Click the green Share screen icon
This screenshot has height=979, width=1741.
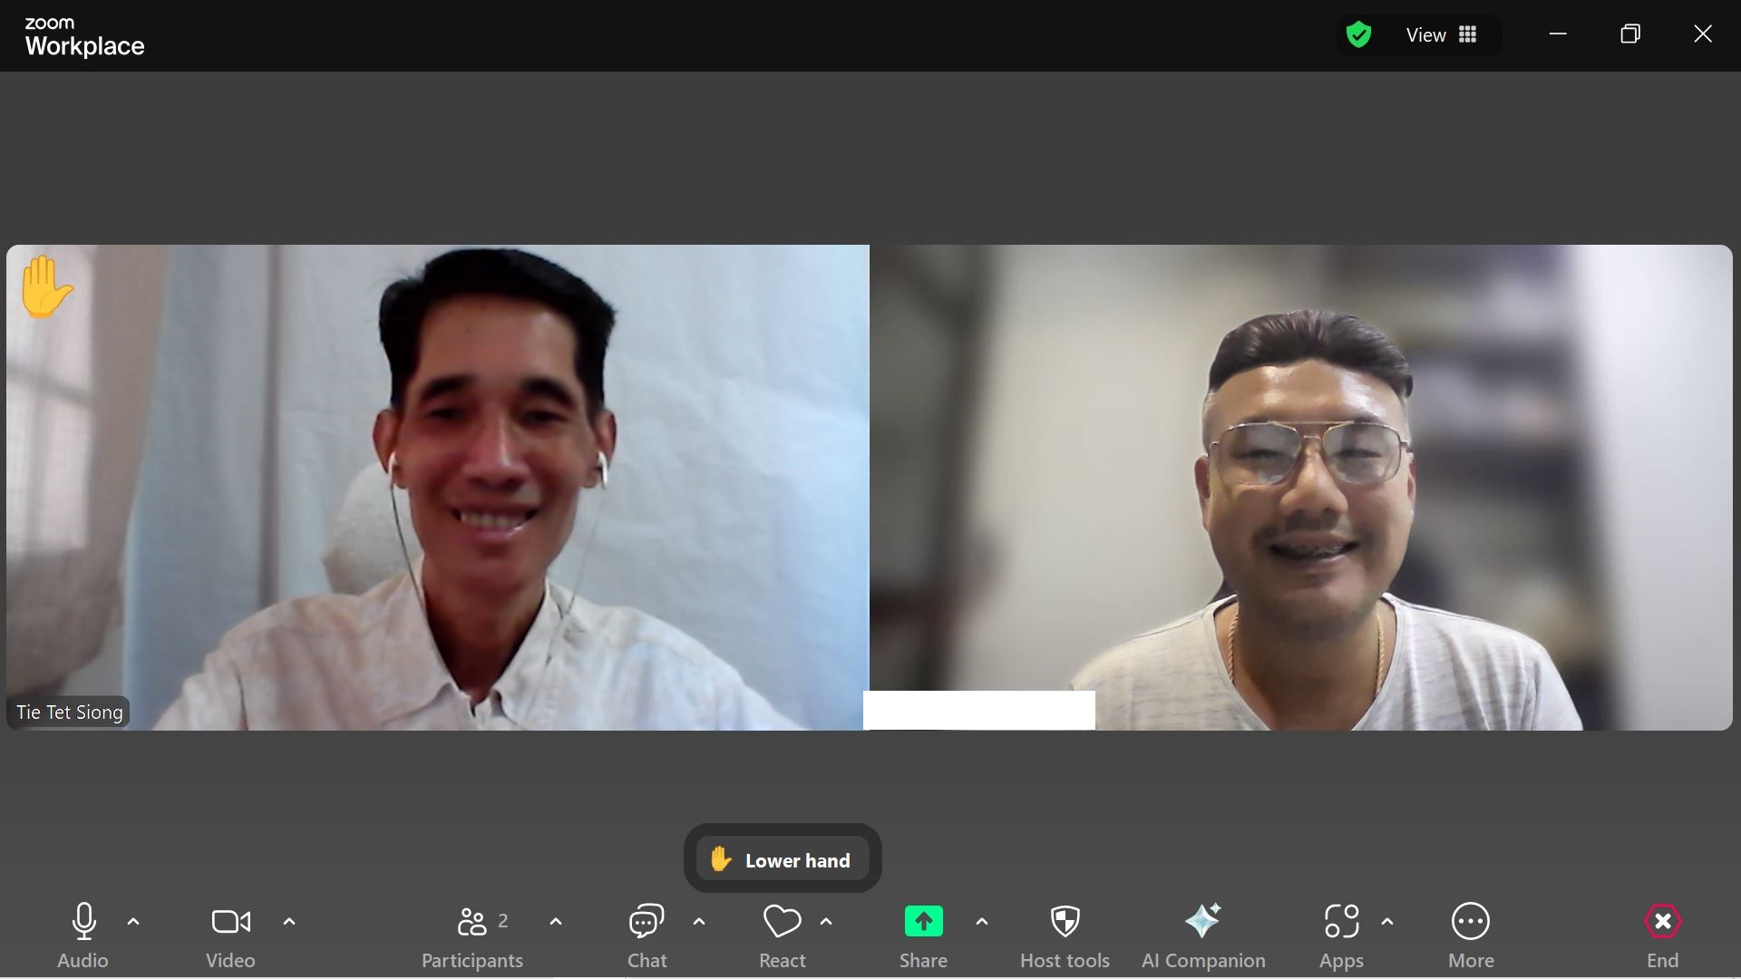tap(923, 922)
